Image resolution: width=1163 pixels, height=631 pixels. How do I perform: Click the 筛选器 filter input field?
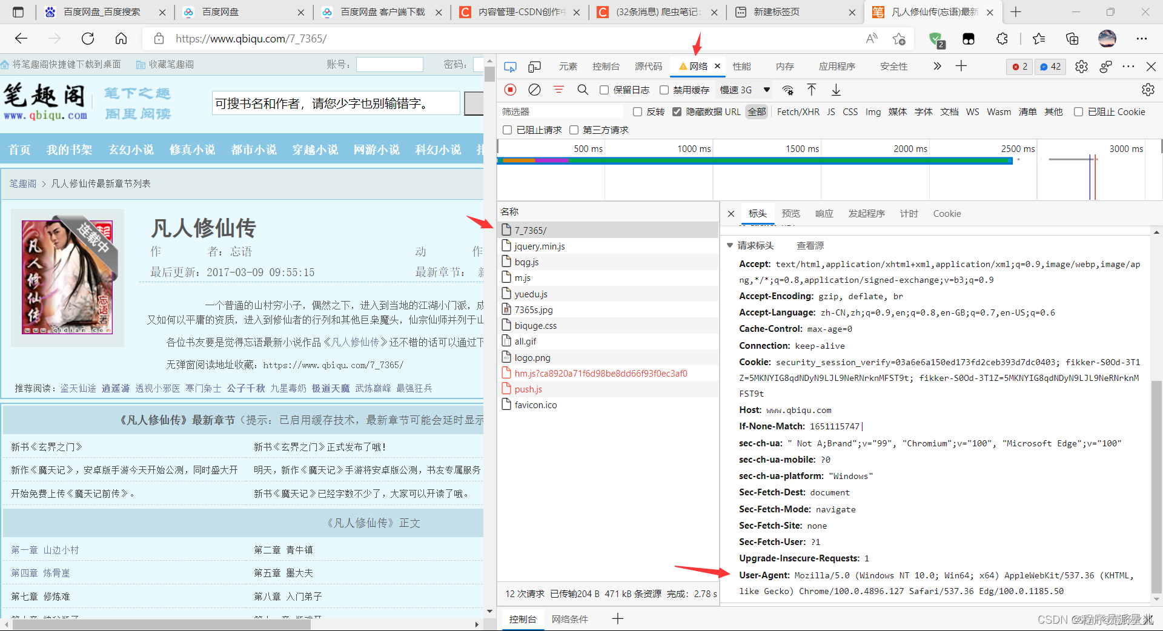[x=561, y=112]
